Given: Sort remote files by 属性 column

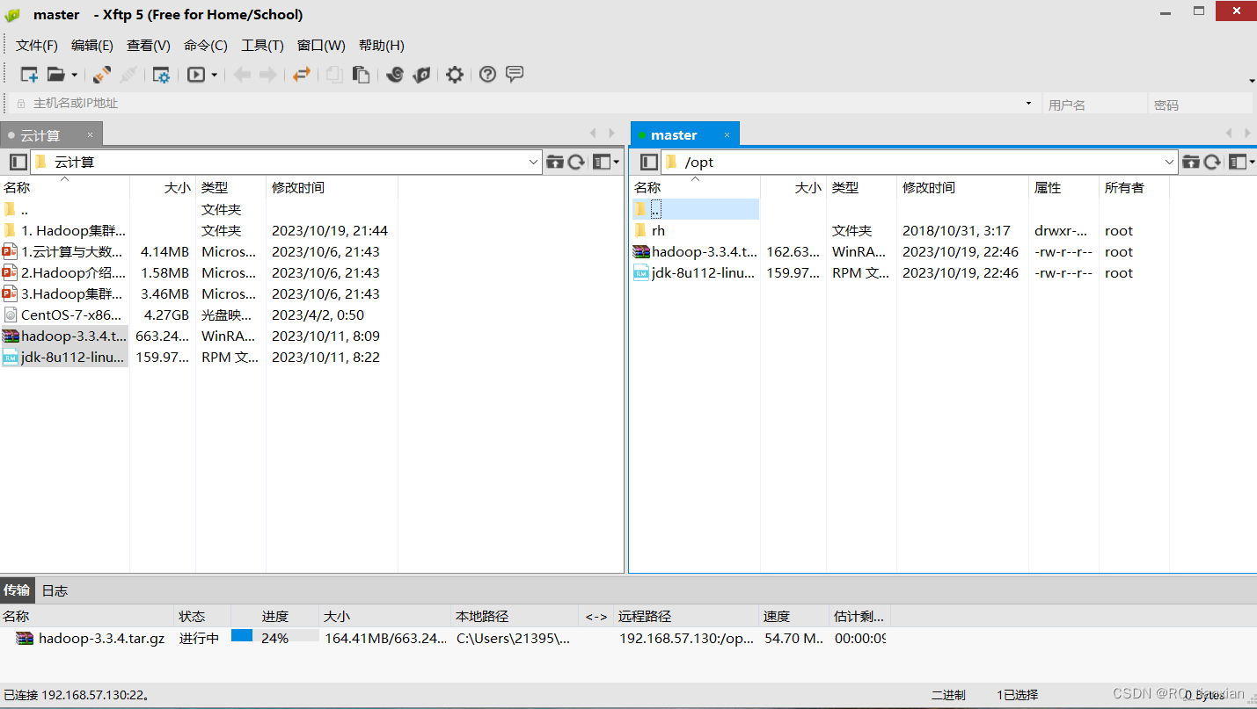Looking at the screenshot, I should (x=1064, y=188).
